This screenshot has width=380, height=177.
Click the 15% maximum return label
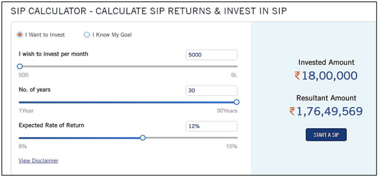click(x=232, y=146)
